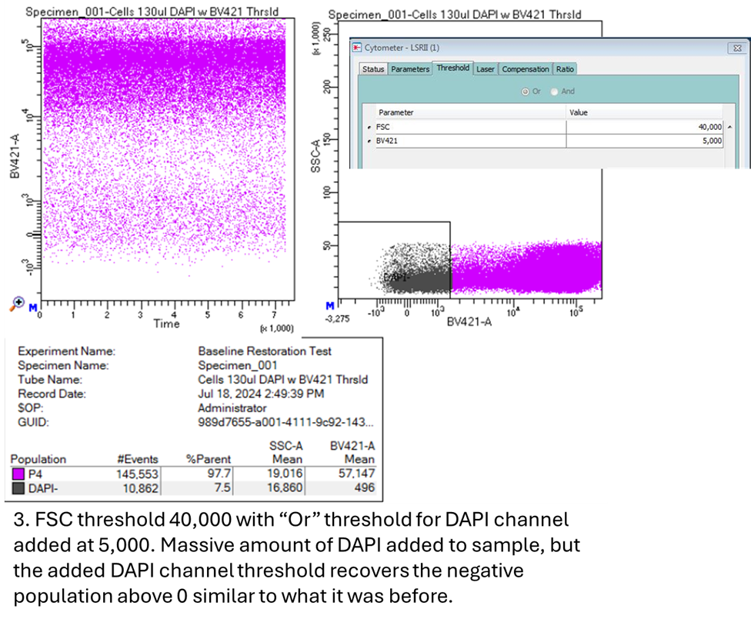
Task: Open the Status tab
Action: click(373, 69)
